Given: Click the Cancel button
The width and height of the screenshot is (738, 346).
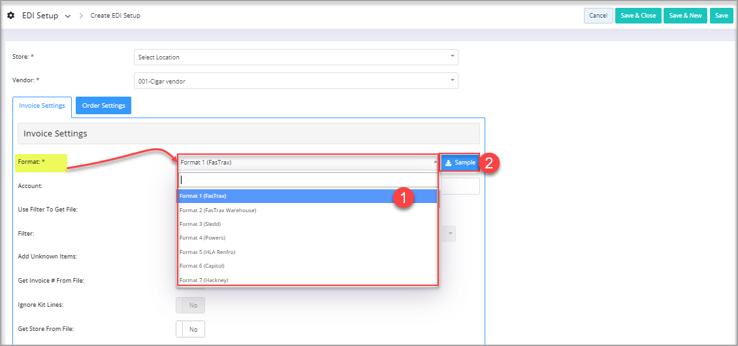Looking at the screenshot, I should tap(598, 16).
